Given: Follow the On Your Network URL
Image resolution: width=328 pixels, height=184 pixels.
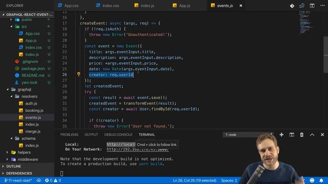Looking at the screenshot, I should (x=137, y=149).
